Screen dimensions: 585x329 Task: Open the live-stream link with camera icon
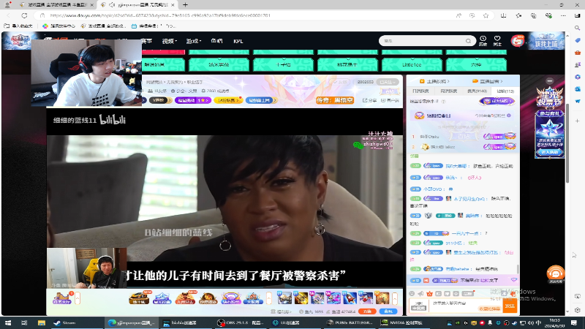click(x=487, y=81)
